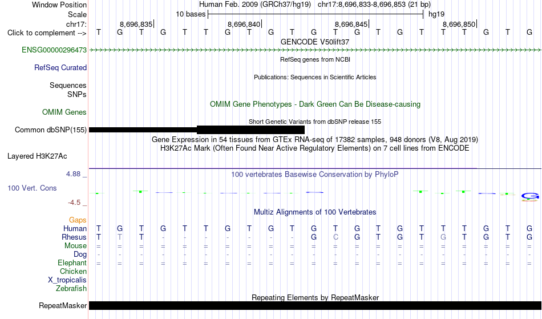The image size is (542, 319).
Task: Click the Chicken species label
Action: [x=73, y=272]
